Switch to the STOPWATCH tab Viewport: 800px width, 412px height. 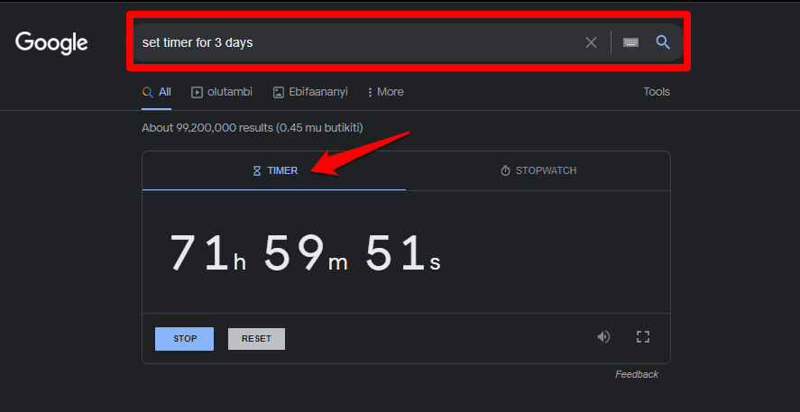point(538,170)
